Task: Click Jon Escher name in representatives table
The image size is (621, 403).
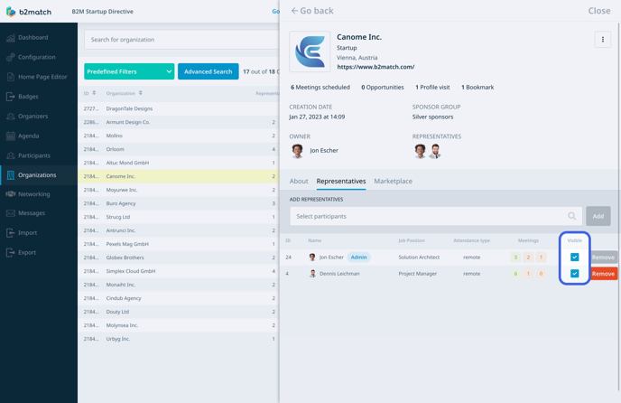Action: point(331,258)
